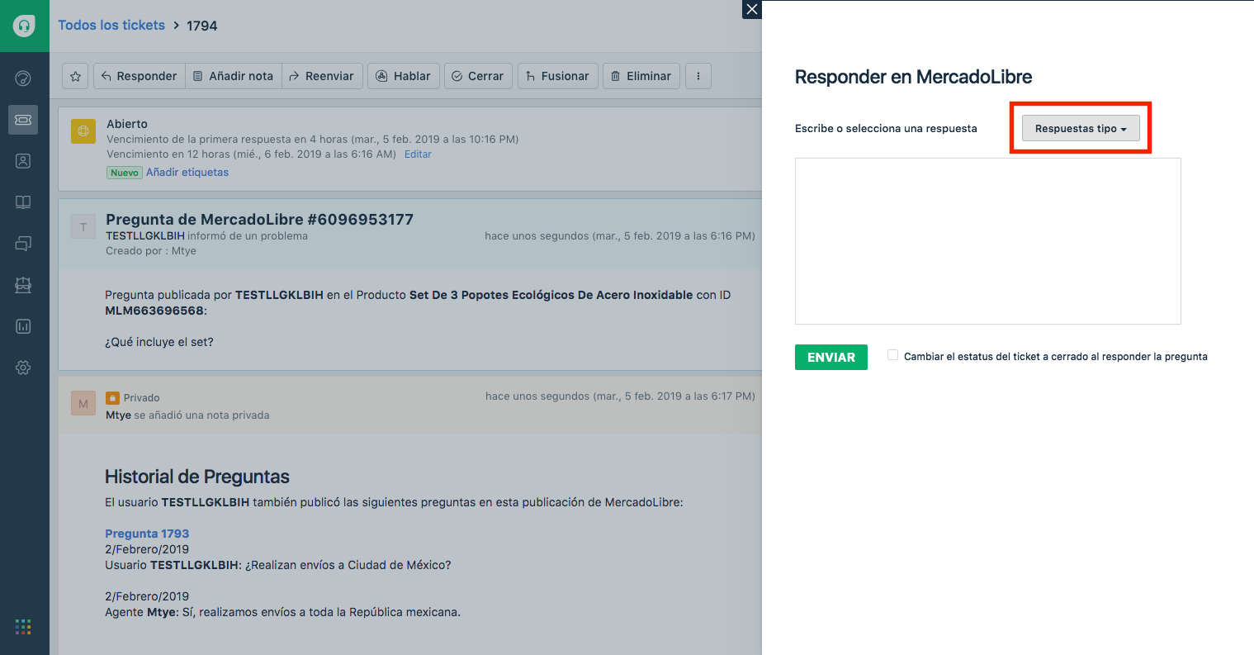This screenshot has width=1254, height=655.
Task: Open the Admin gear icon in sidebar
Action: 23,368
